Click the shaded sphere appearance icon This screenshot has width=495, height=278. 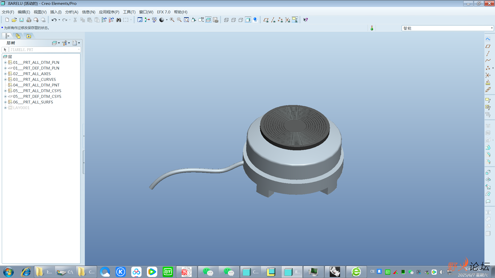pyautogui.click(x=162, y=20)
